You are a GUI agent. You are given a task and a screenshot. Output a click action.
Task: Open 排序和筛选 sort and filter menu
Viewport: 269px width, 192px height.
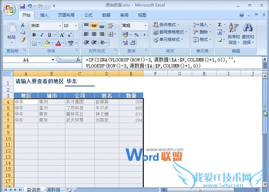[234, 34]
